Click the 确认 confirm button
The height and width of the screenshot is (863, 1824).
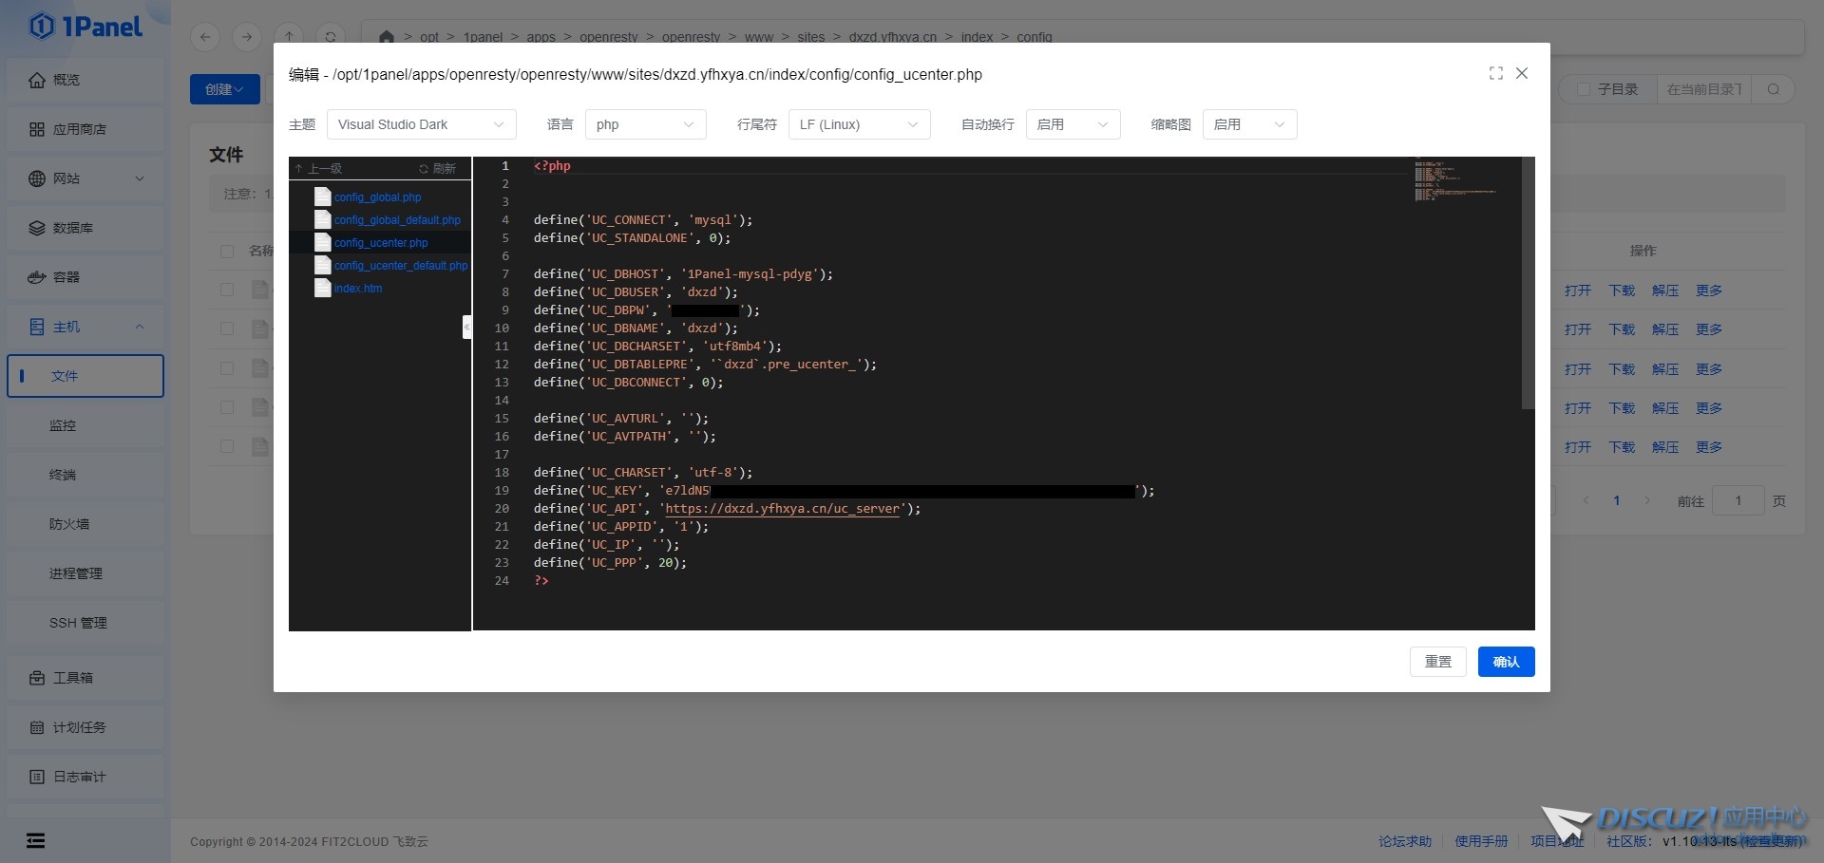click(1507, 662)
